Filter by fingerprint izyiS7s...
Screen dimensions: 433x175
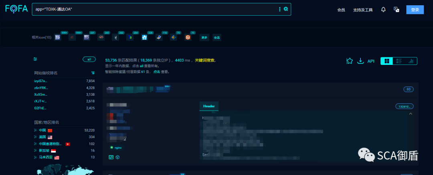tap(40, 81)
